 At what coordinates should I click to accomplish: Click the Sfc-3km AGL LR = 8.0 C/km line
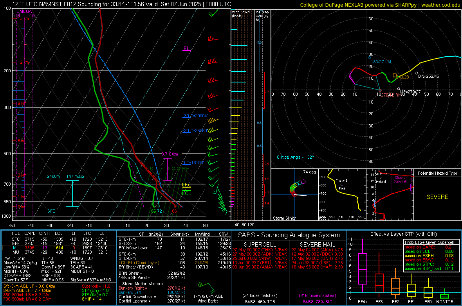click(x=29, y=286)
